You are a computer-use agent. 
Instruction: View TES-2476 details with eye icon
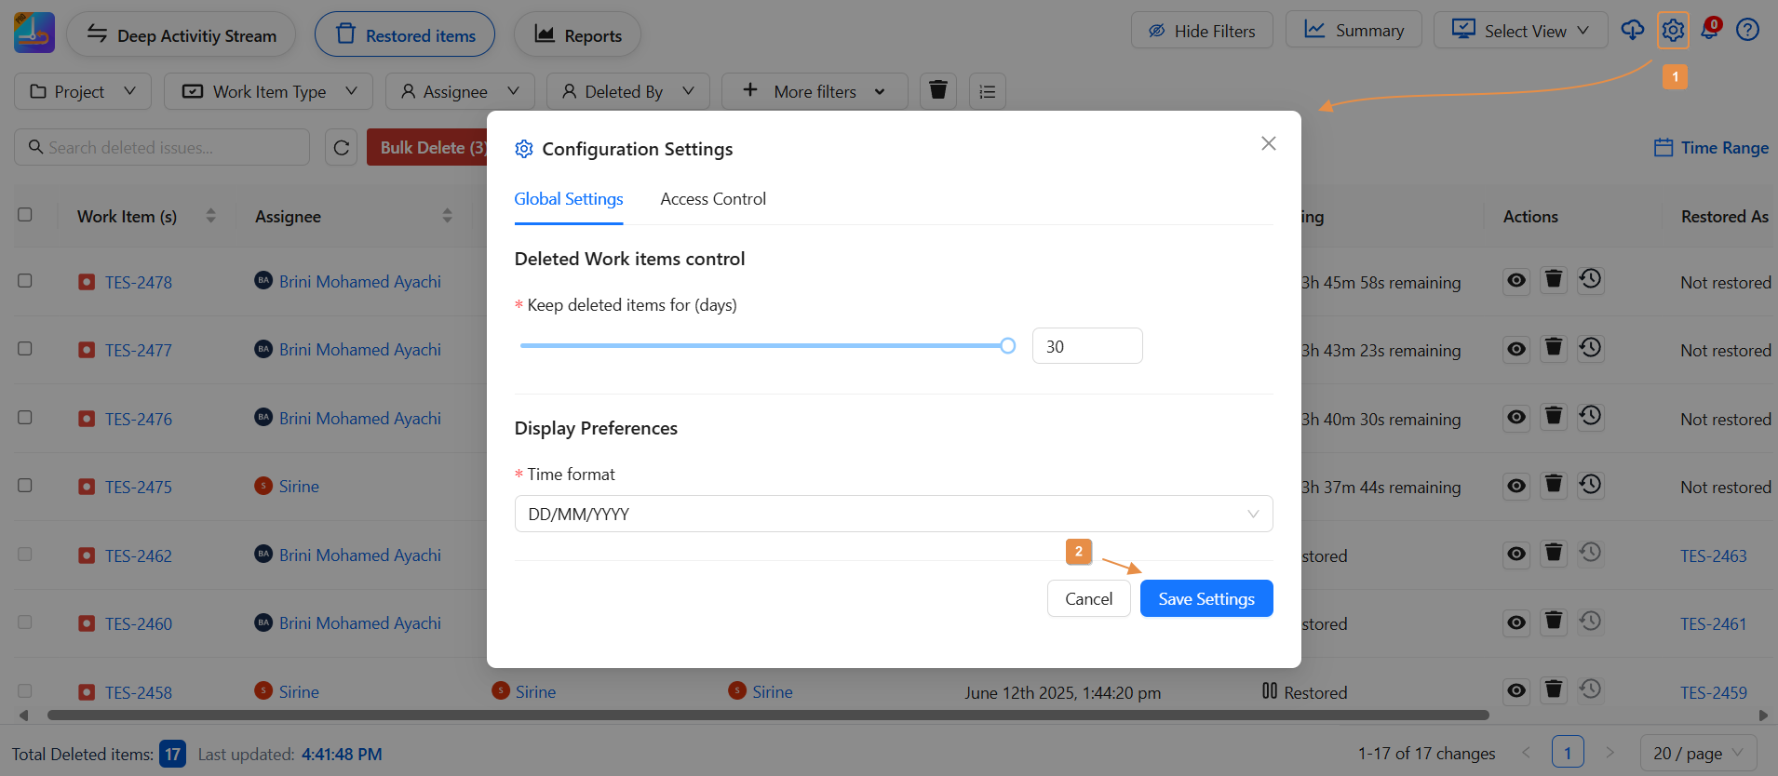pyautogui.click(x=1516, y=417)
